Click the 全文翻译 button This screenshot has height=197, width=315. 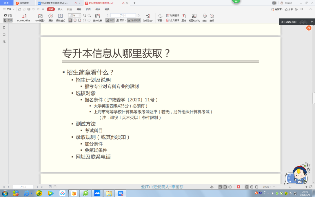[172, 20]
